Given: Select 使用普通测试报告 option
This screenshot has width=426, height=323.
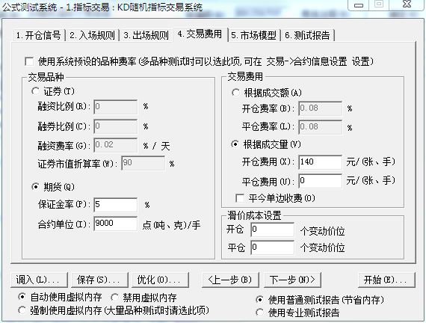Looking at the screenshot, I should pos(260,300).
